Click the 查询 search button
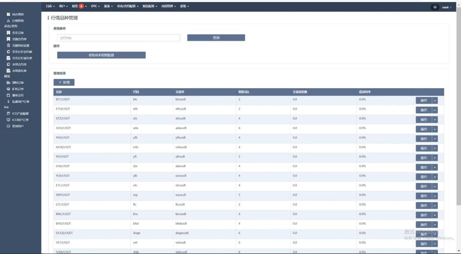This screenshot has width=461, height=254. coord(216,38)
